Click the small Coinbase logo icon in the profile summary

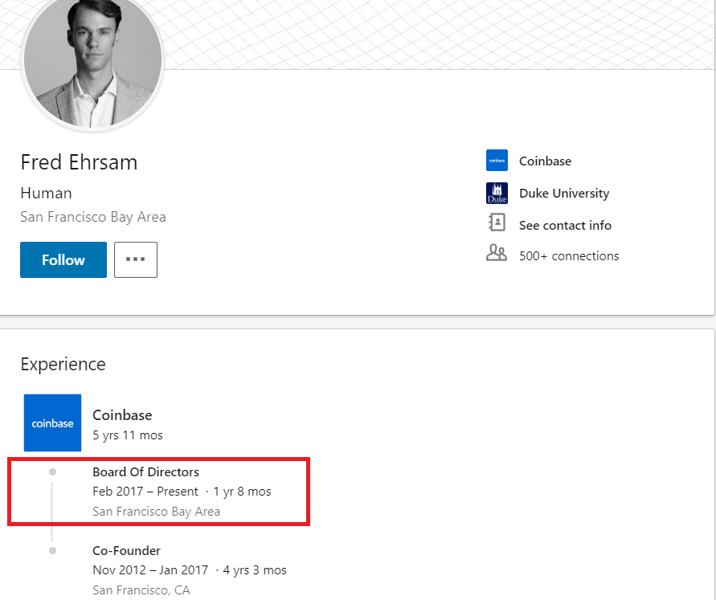pos(497,161)
